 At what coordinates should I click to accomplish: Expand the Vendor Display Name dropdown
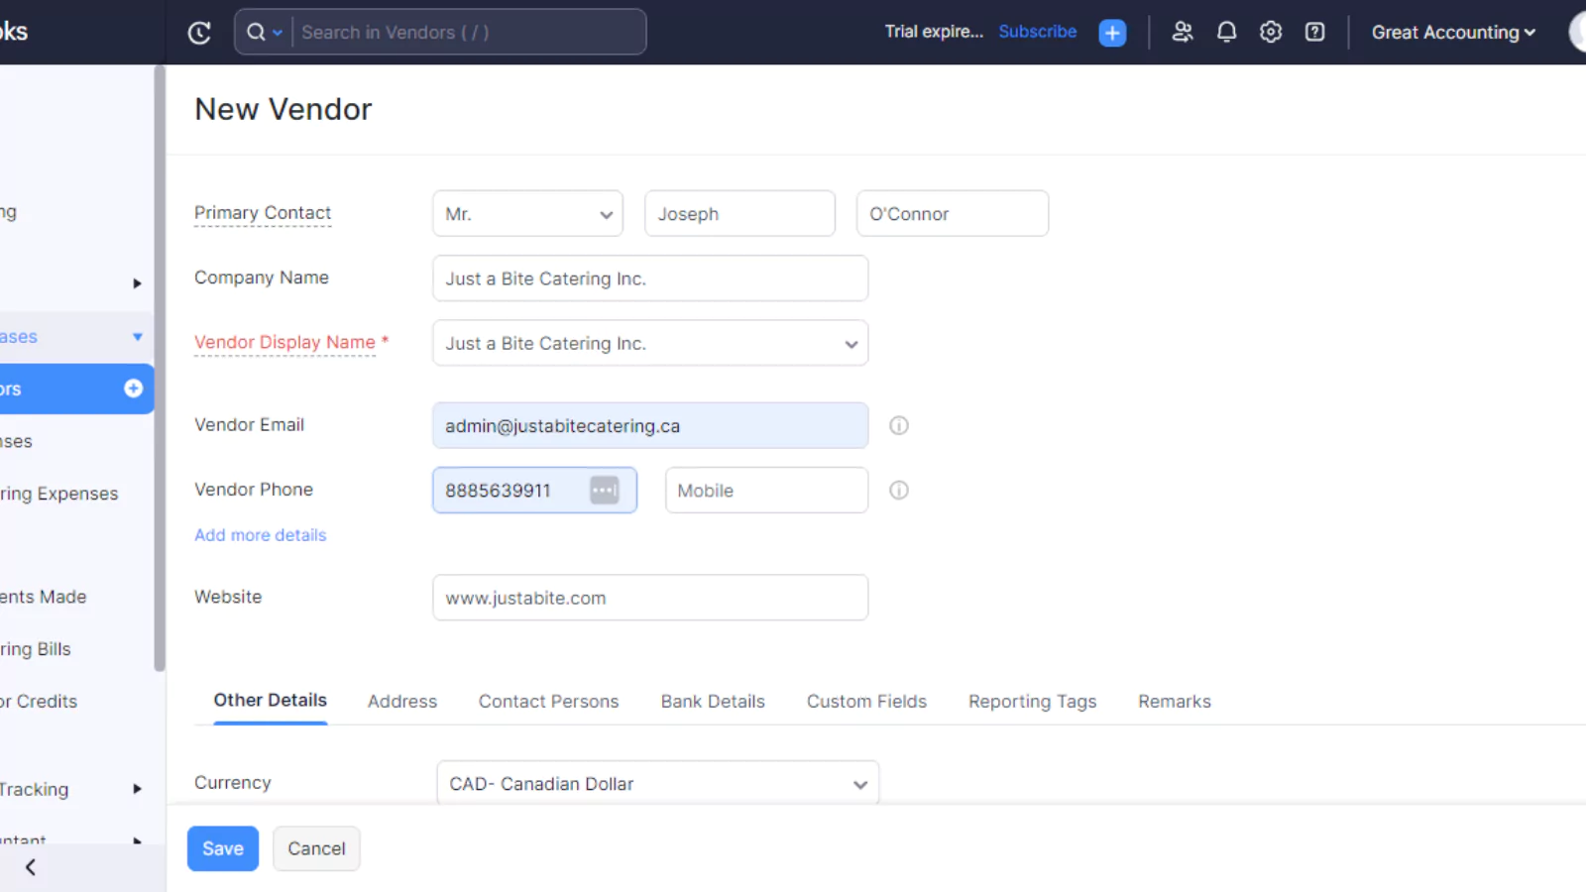tap(650, 343)
